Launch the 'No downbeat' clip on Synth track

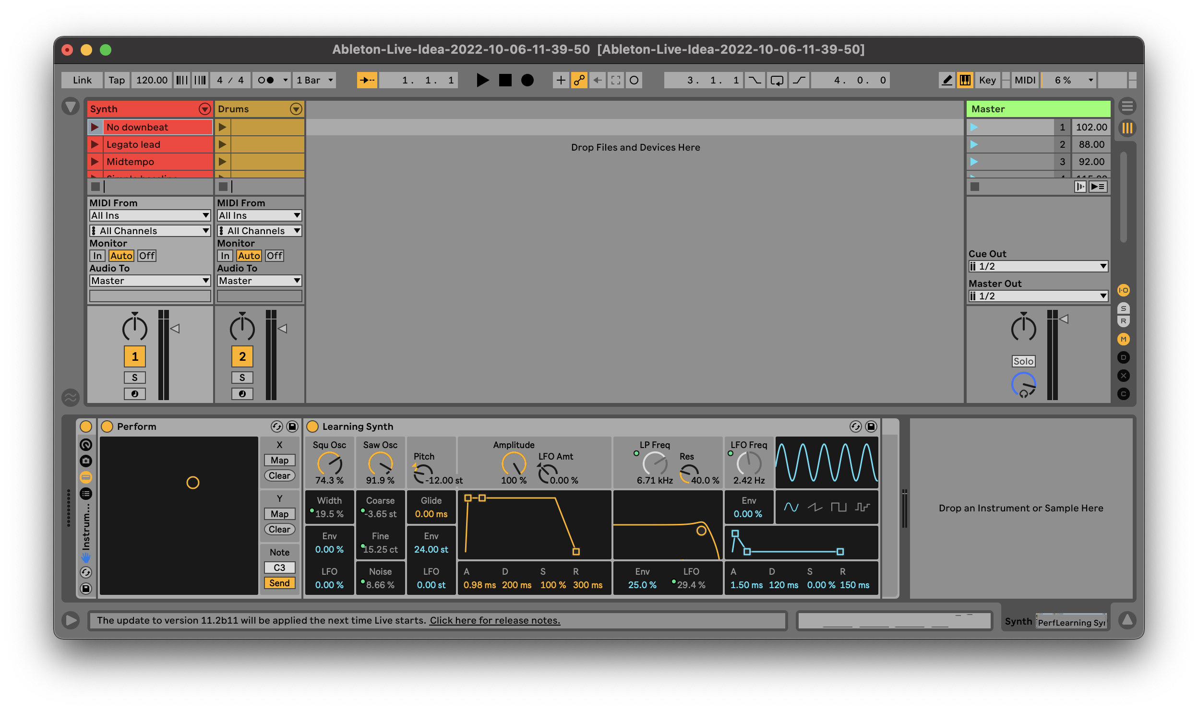94,127
